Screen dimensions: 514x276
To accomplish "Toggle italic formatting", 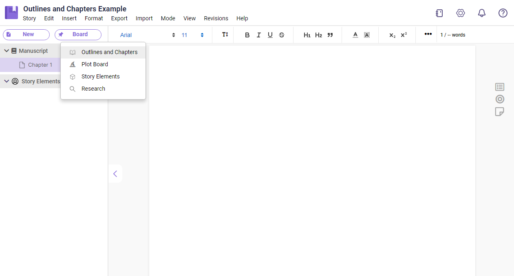I will pos(258,35).
